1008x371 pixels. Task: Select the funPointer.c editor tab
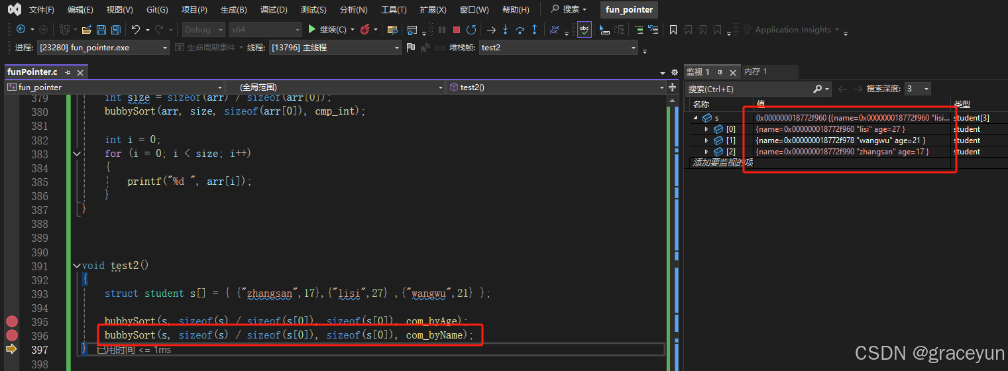tap(32, 72)
